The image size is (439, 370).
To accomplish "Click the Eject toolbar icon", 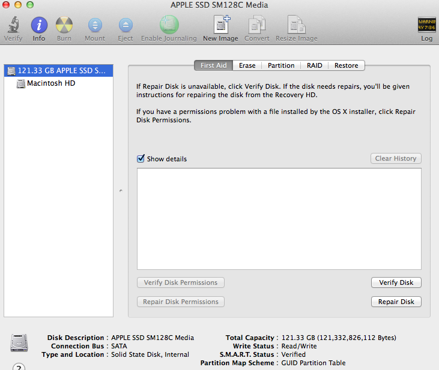I will point(126,25).
